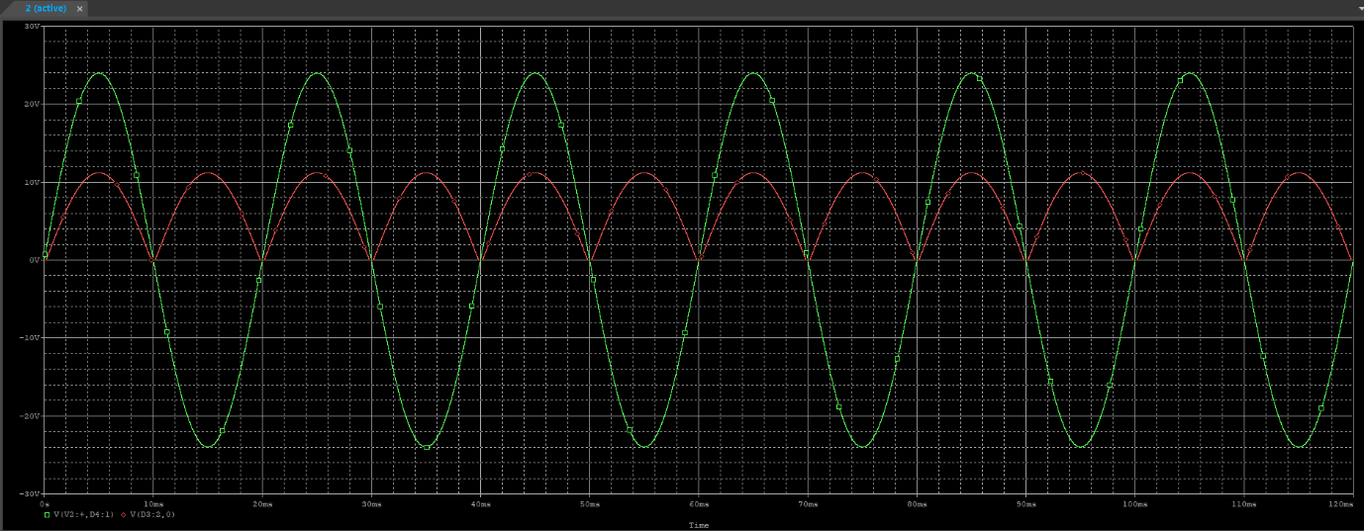This screenshot has height=531, width=1364.
Task: Click the 100ms x-axis label
Action: [1135, 503]
